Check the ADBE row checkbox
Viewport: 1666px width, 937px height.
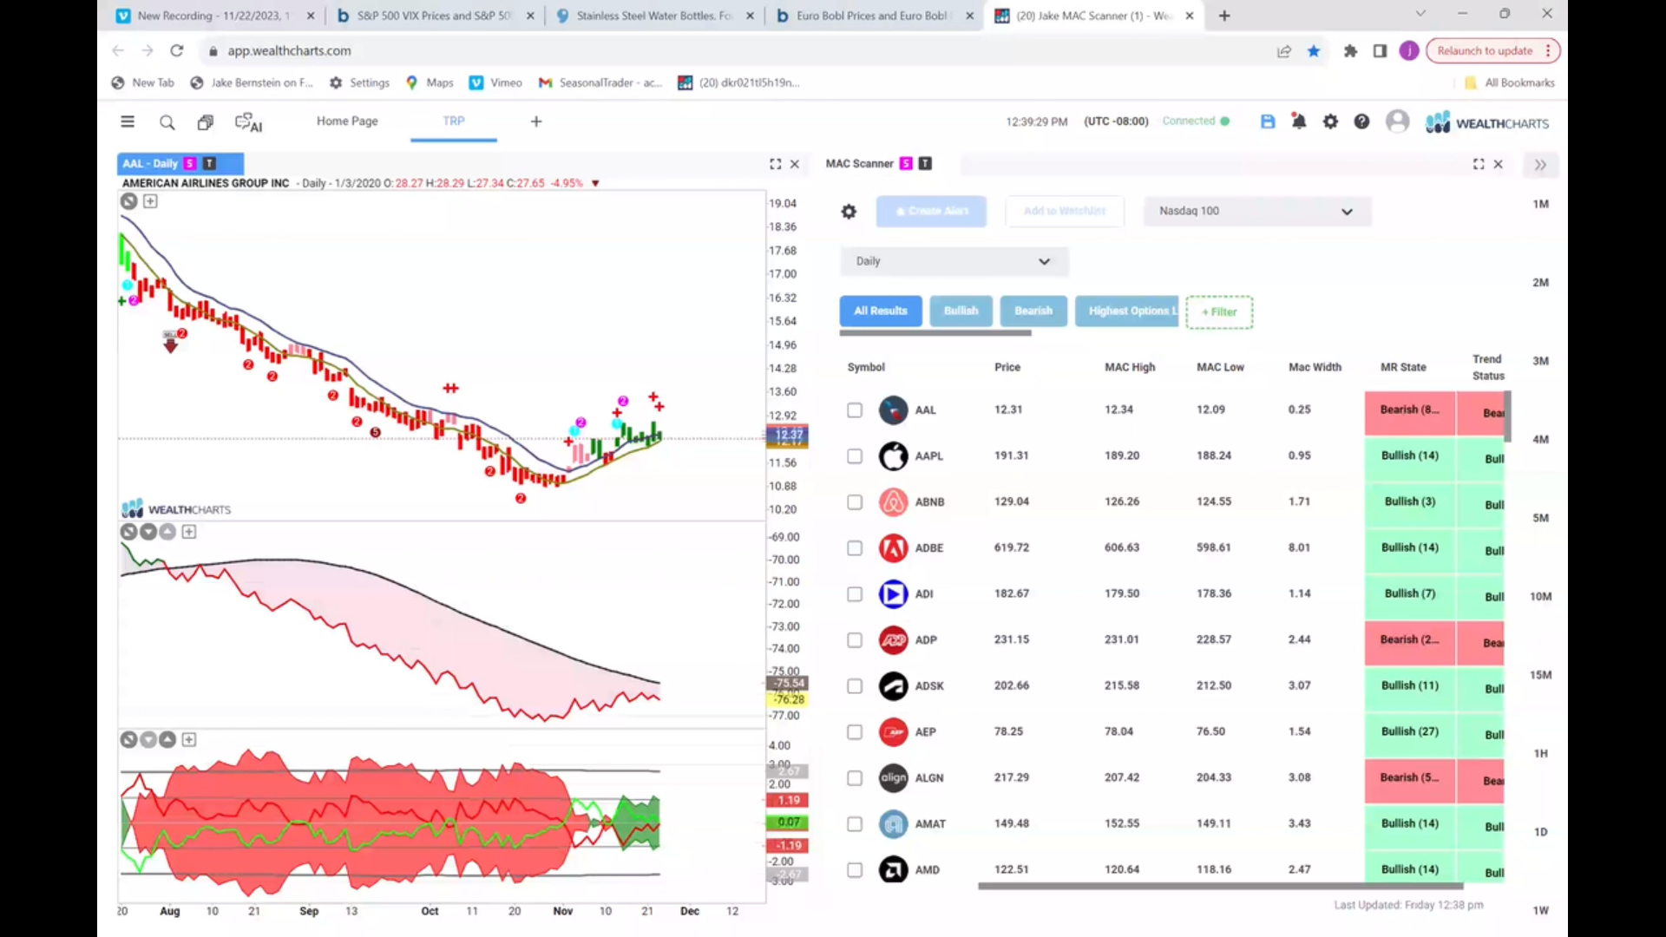click(855, 548)
